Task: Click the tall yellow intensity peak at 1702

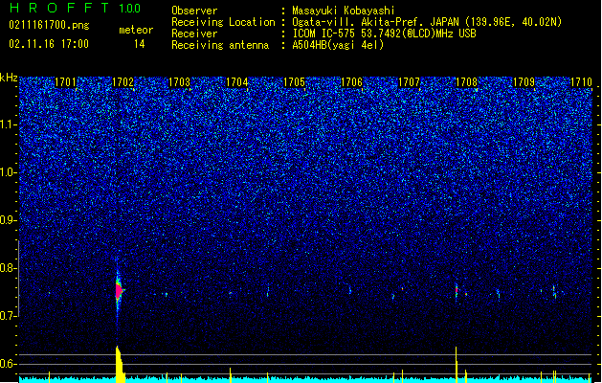Action: [120, 364]
